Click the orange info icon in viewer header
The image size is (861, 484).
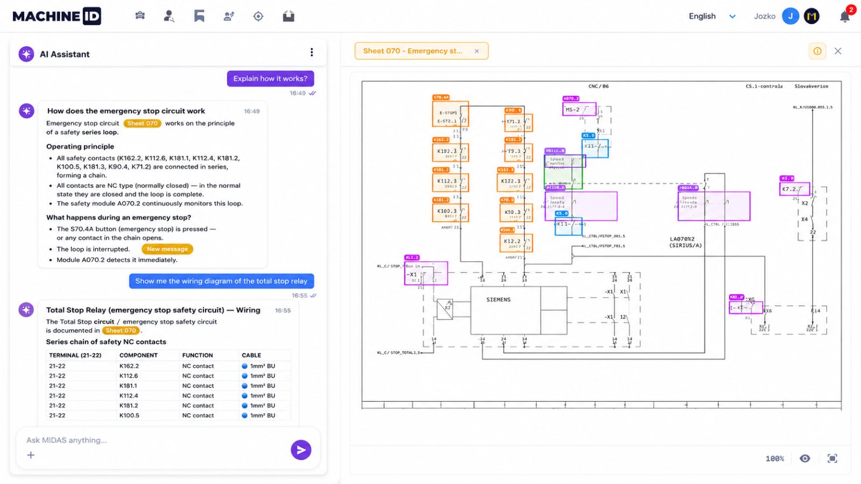point(817,51)
